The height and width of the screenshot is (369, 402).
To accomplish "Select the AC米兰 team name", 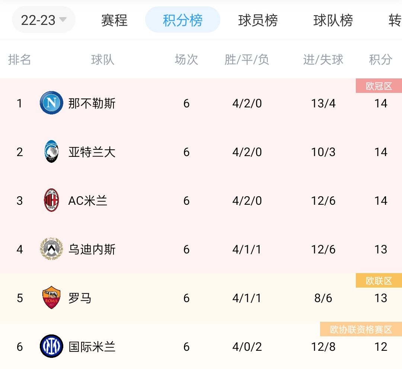I will (87, 201).
